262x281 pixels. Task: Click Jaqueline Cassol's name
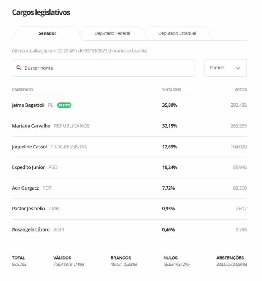[29, 147]
